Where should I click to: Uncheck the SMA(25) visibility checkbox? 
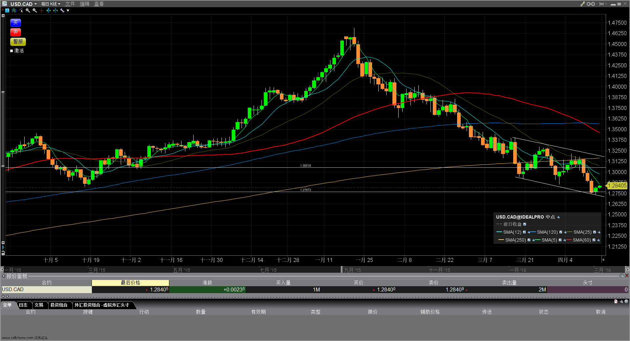pos(595,232)
